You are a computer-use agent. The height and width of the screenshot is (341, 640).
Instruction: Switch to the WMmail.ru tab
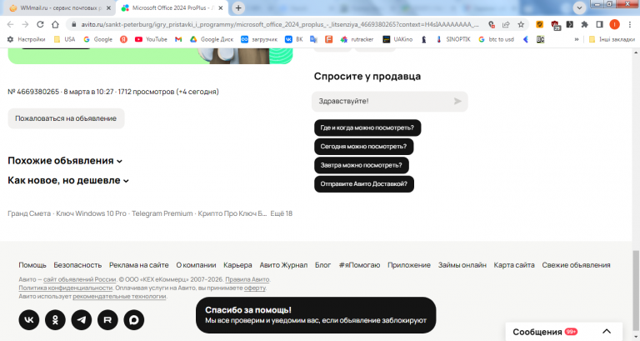tap(59, 8)
